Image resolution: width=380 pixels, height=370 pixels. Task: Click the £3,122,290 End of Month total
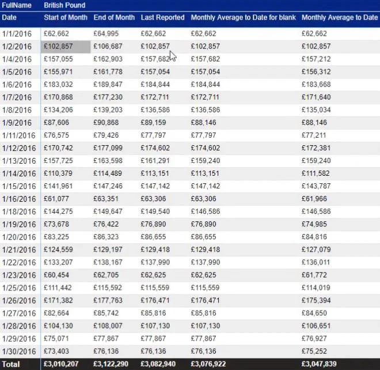(x=111, y=364)
